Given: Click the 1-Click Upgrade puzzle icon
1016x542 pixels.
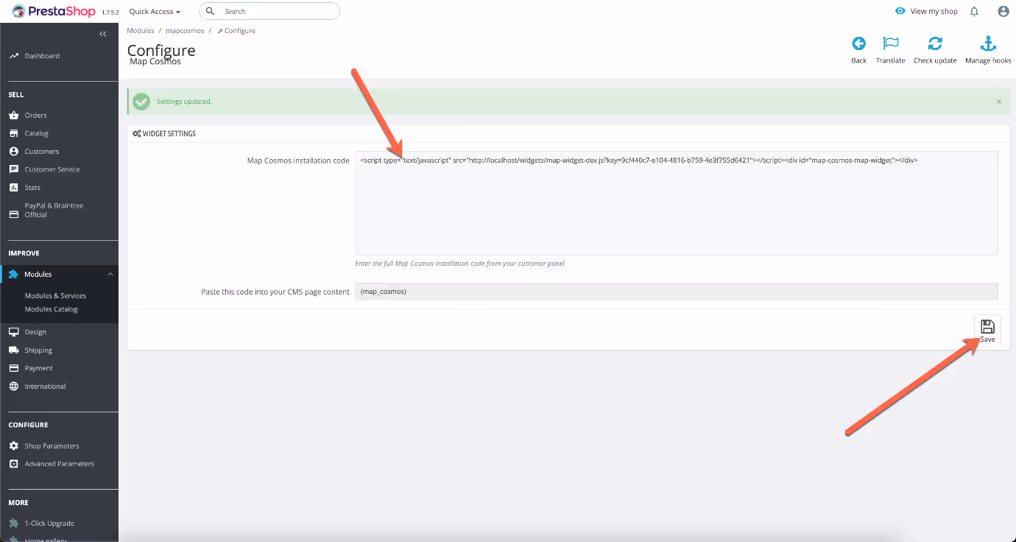Looking at the screenshot, I should click(x=13, y=523).
